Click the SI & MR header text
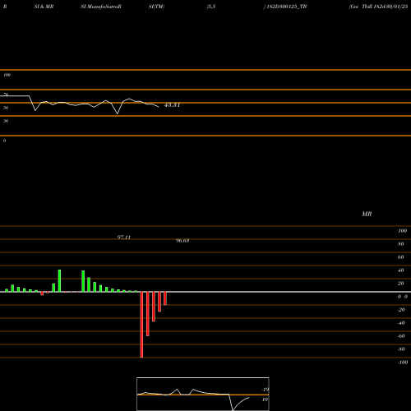 44,7
